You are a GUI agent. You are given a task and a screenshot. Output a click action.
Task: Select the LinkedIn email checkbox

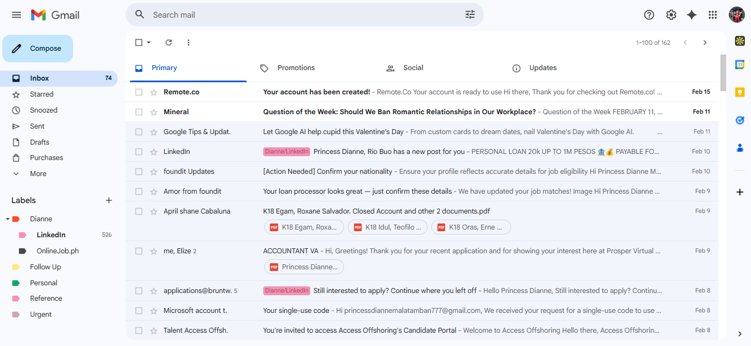point(139,152)
